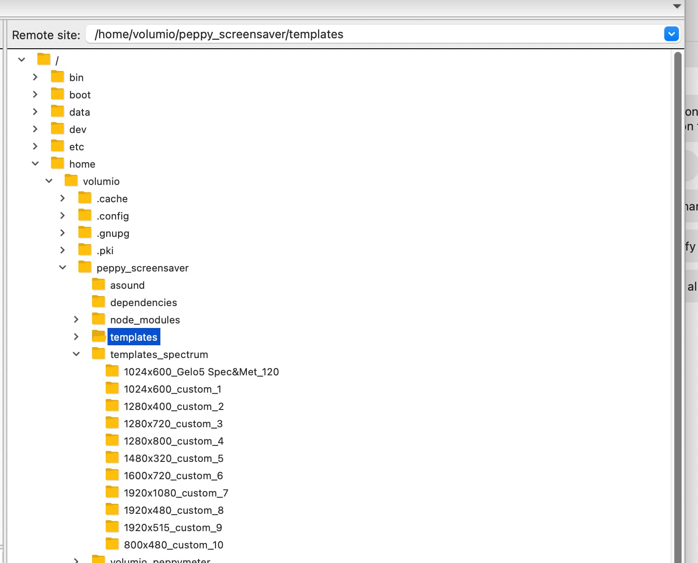Expand the node_modules folder

click(x=76, y=319)
